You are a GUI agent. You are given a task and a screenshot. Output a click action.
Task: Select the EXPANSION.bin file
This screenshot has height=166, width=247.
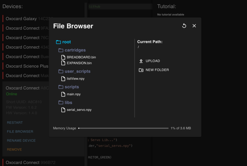point(79,63)
